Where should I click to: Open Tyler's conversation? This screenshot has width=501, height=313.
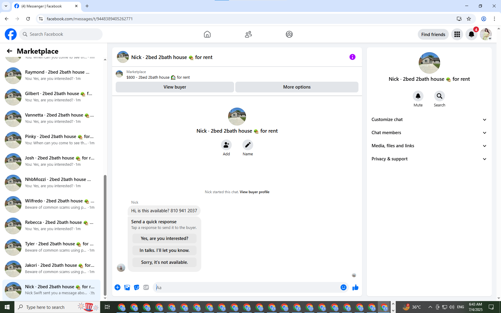[51, 247]
